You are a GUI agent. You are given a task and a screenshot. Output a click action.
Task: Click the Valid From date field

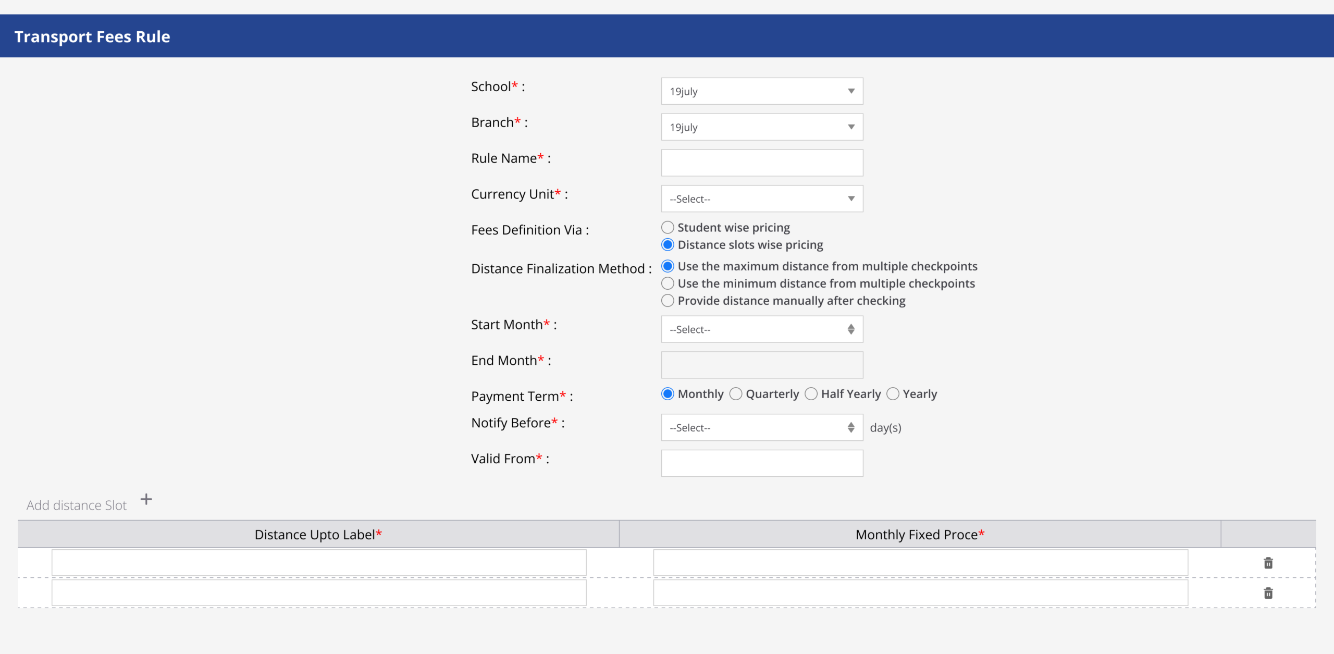click(x=761, y=463)
